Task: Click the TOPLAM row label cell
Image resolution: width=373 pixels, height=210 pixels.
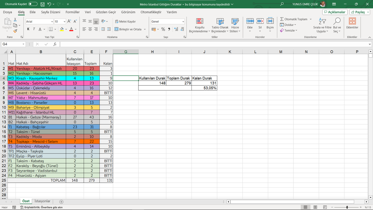Action: (x=37, y=180)
